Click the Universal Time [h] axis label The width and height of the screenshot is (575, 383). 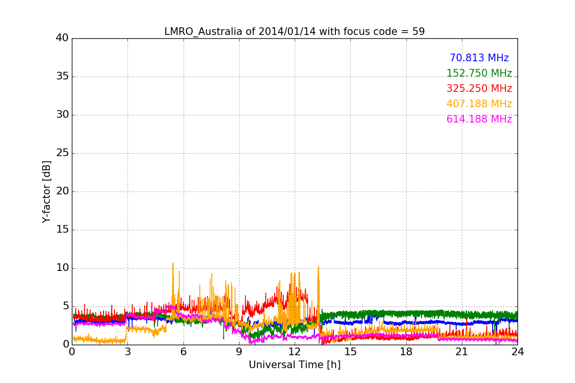pos(294,365)
